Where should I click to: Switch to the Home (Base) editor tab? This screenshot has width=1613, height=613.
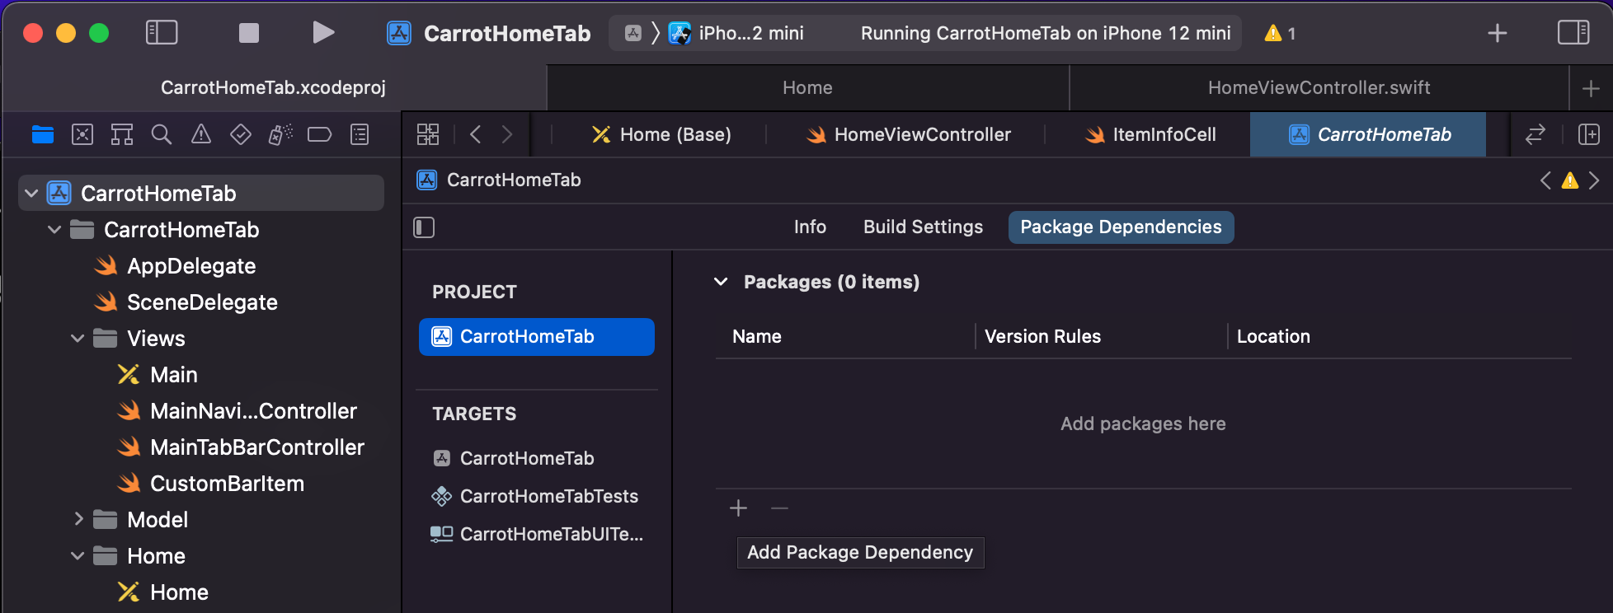point(661,134)
